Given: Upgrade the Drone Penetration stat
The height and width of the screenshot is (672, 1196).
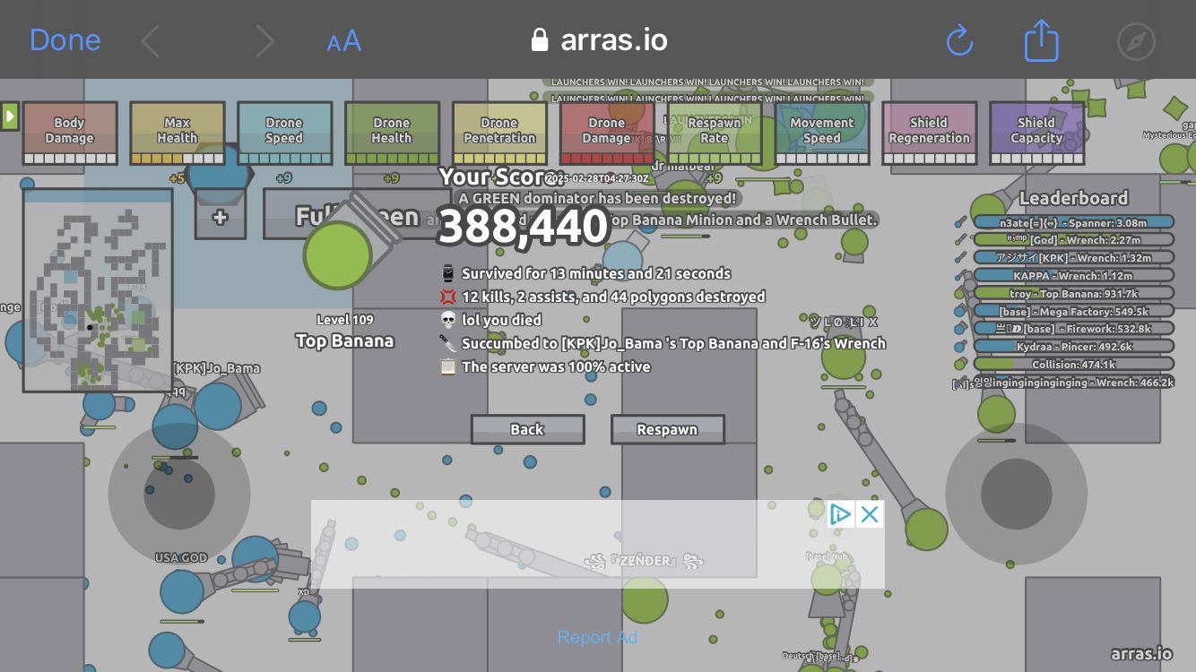Looking at the screenshot, I should click(x=499, y=134).
